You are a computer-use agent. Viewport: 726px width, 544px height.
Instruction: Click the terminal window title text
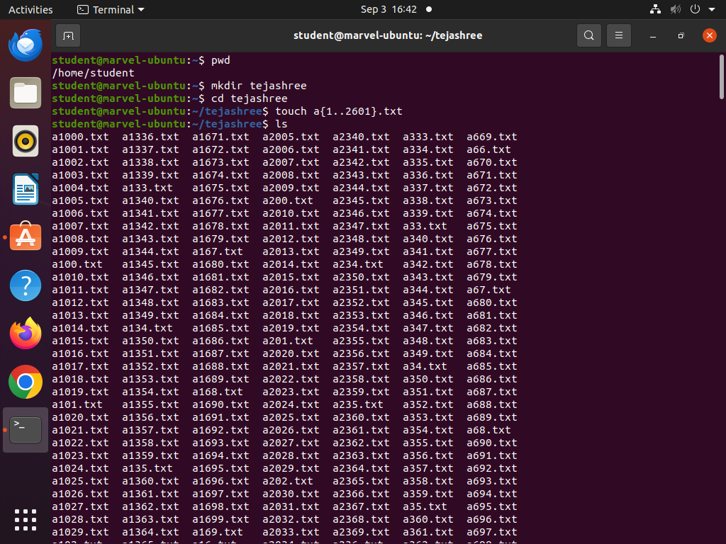coord(388,35)
